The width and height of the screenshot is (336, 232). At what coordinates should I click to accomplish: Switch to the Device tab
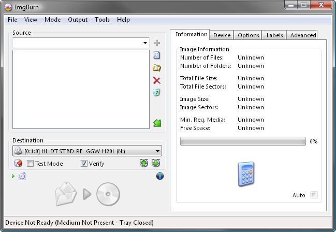[222, 35]
